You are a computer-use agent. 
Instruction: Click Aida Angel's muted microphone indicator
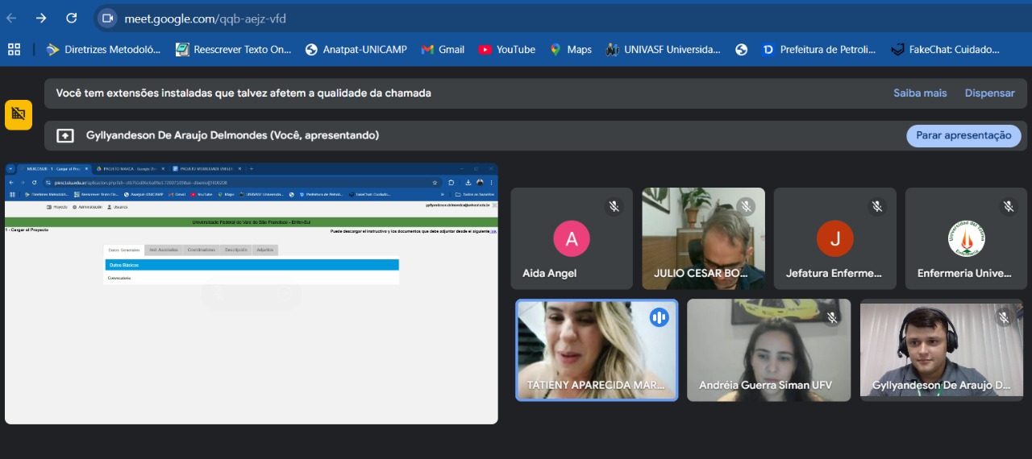(x=614, y=206)
